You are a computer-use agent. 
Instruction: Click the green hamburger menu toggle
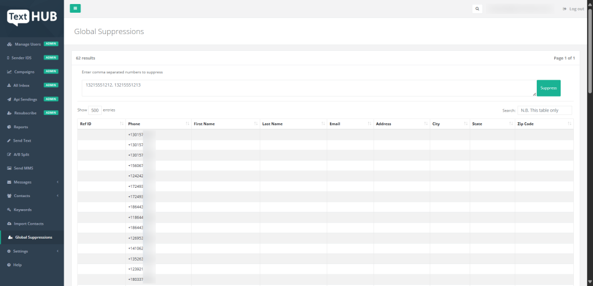pos(75,8)
